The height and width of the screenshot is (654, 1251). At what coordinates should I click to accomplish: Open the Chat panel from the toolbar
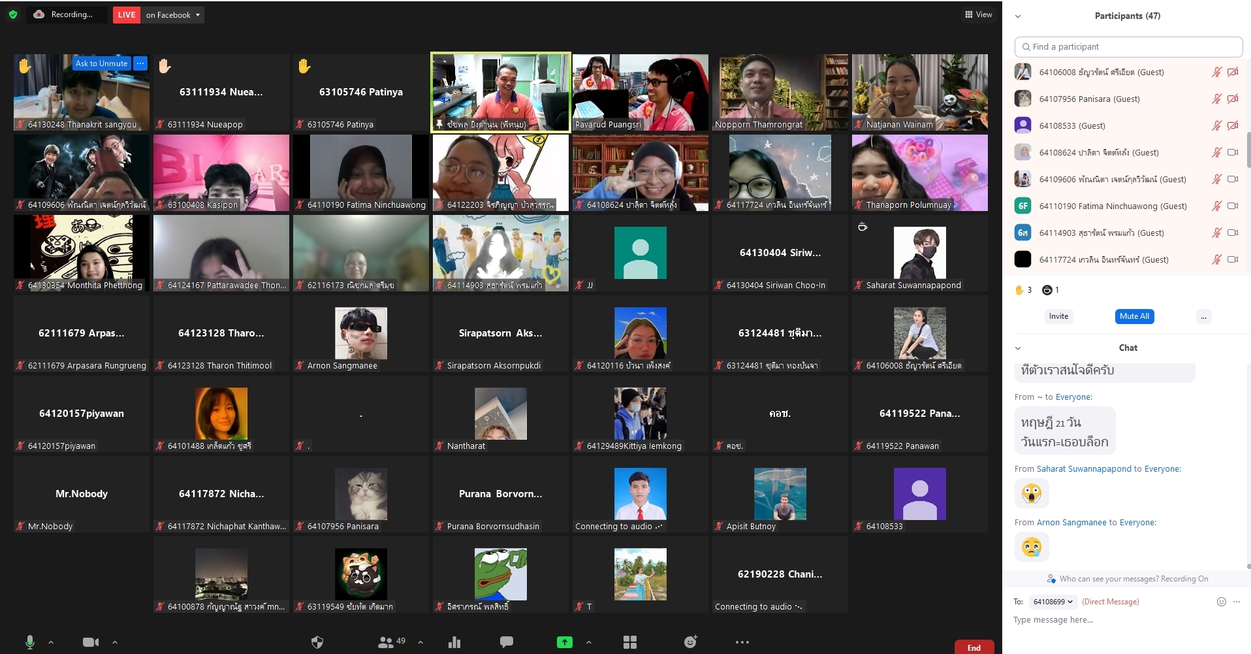pyautogui.click(x=507, y=642)
